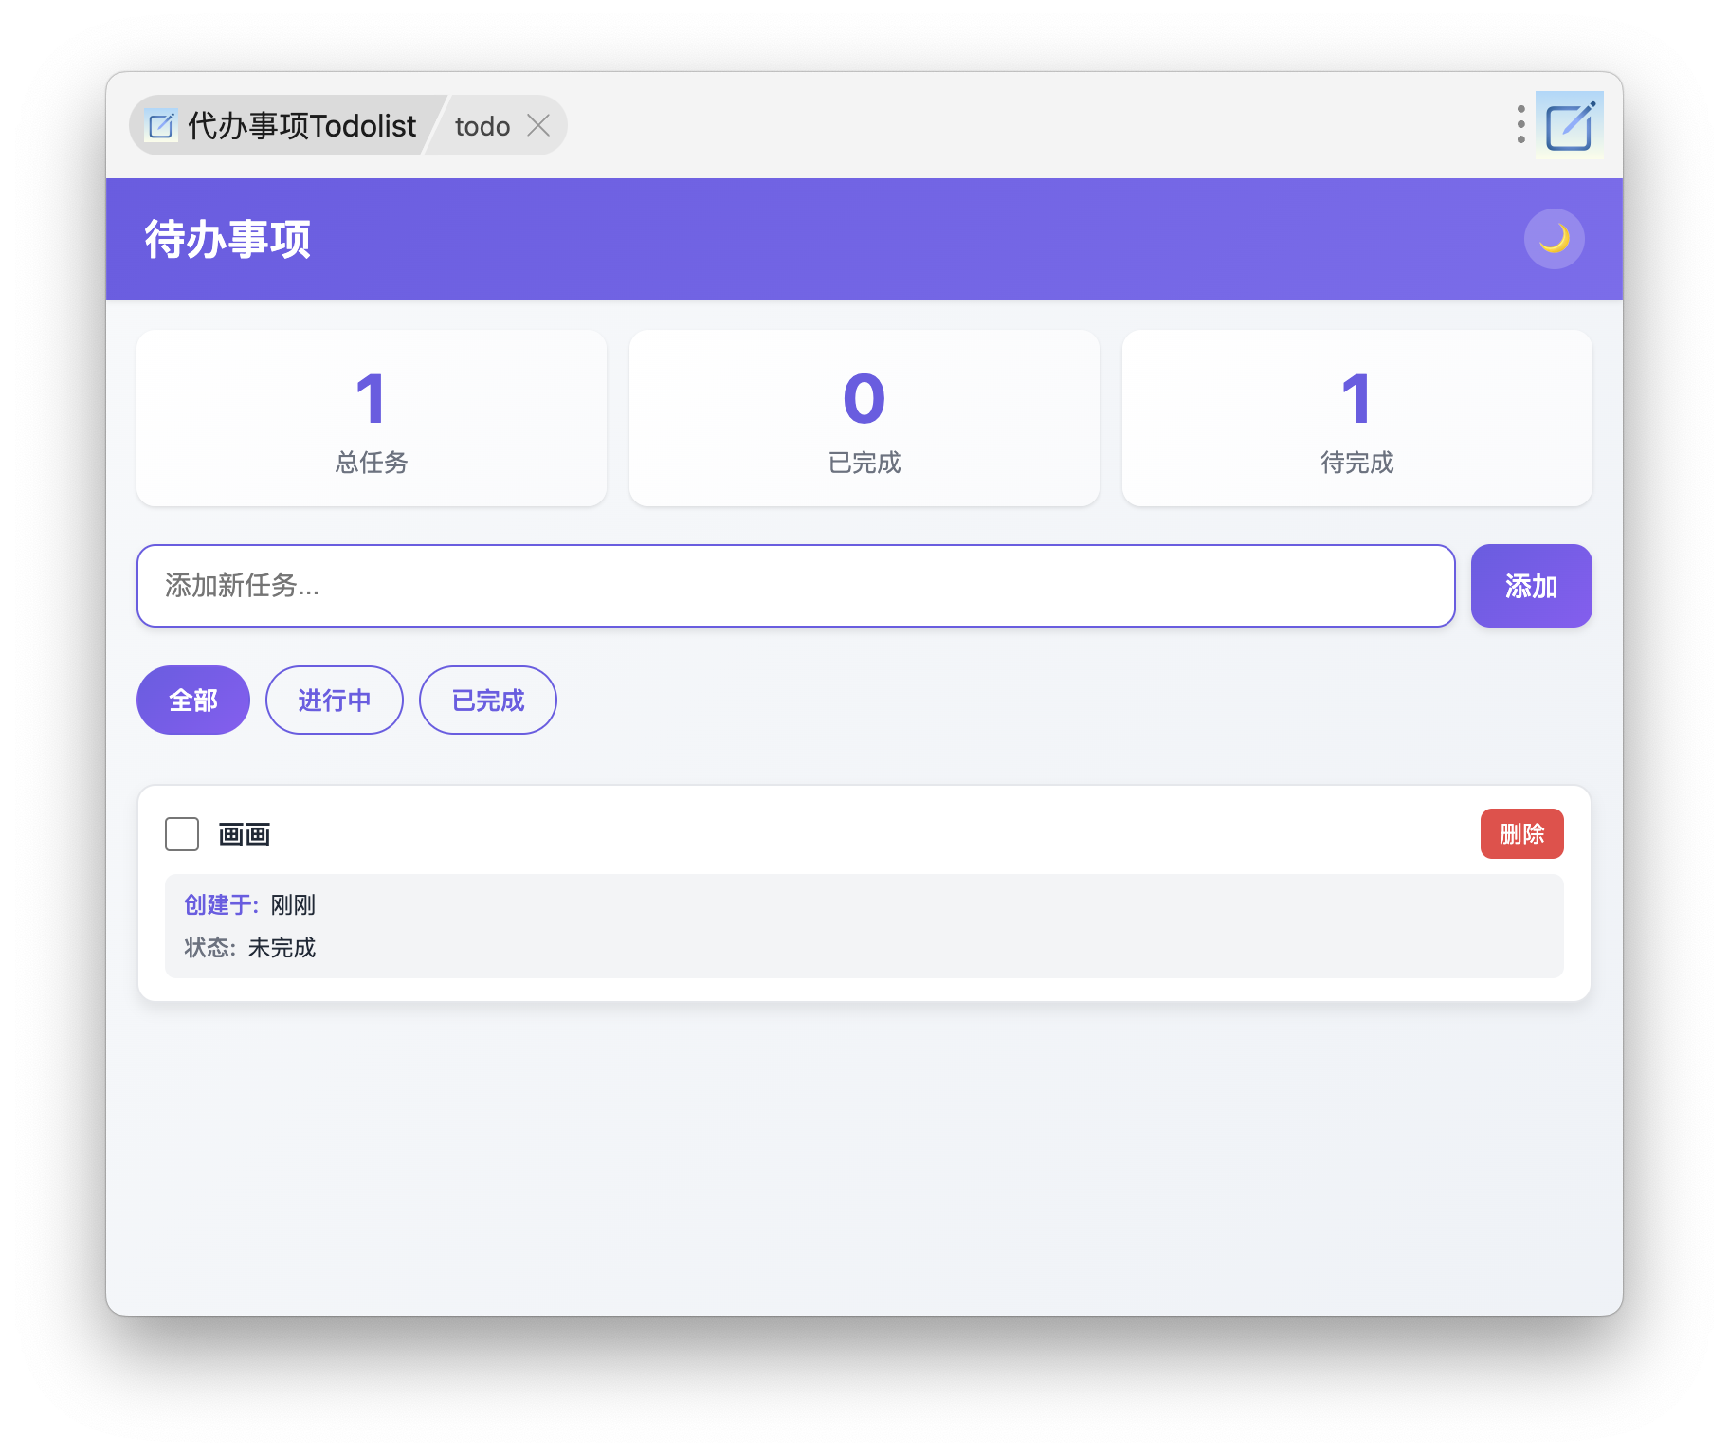Close the todo tab with the X

click(538, 125)
